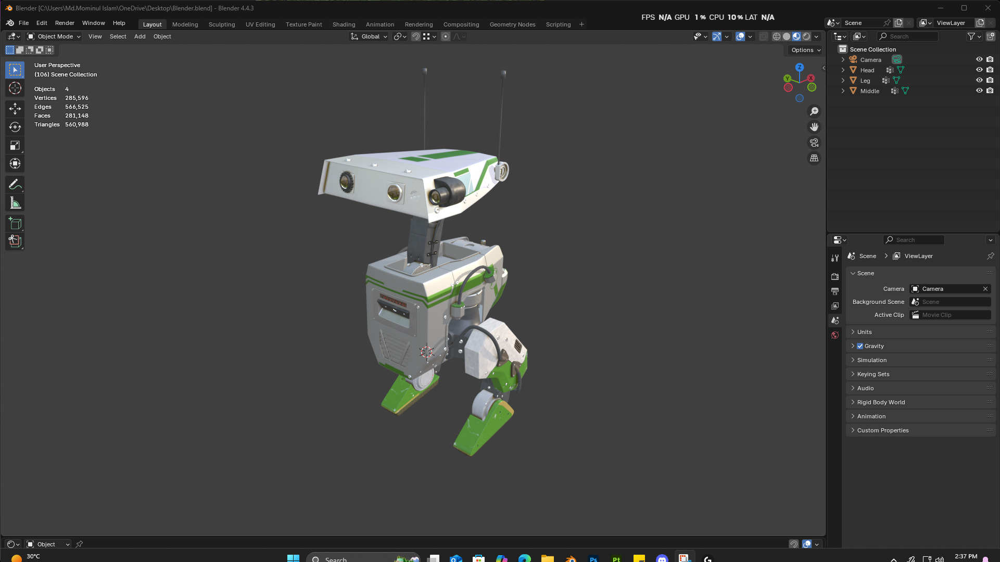Open the World properties tab
The width and height of the screenshot is (1000, 562).
[x=835, y=335]
